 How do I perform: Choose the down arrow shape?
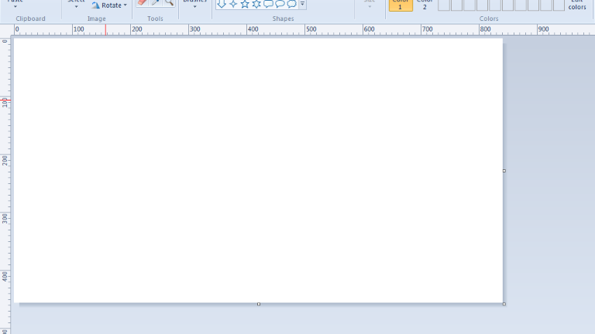pos(222,4)
